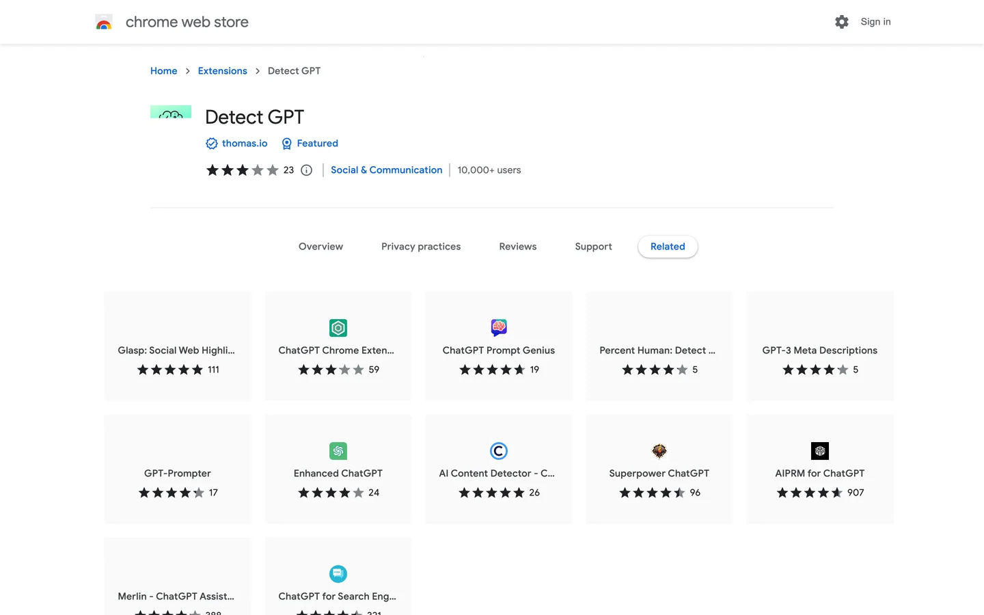Open the Glasp: Social Web Highlight card

178,346
